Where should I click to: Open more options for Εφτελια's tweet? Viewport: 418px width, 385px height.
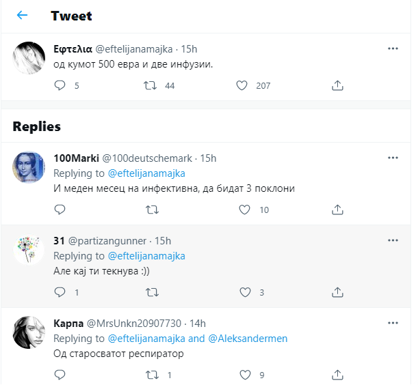pyautogui.click(x=393, y=48)
